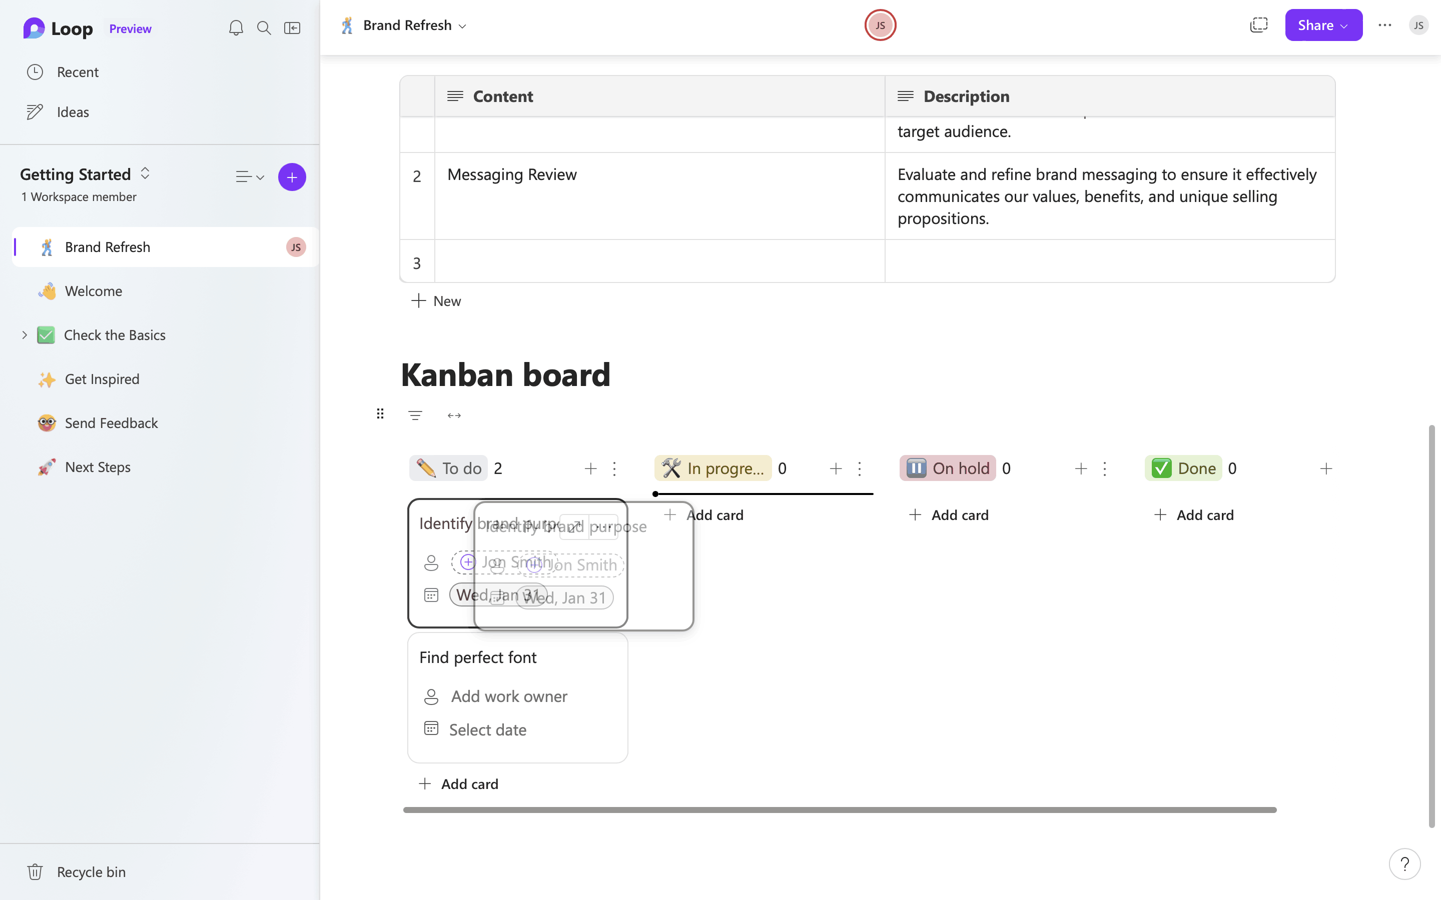The height and width of the screenshot is (900, 1441).
Task: Add a card via the To do plus icon
Action: [x=590, y=469]
